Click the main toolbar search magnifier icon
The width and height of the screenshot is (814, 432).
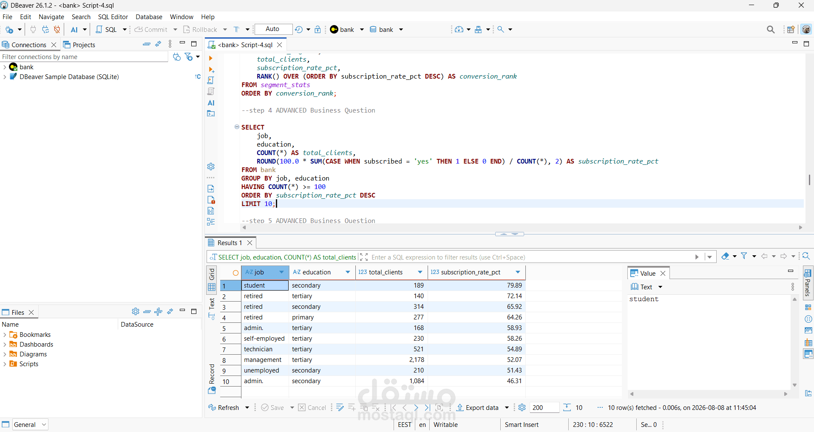[771, 29]
